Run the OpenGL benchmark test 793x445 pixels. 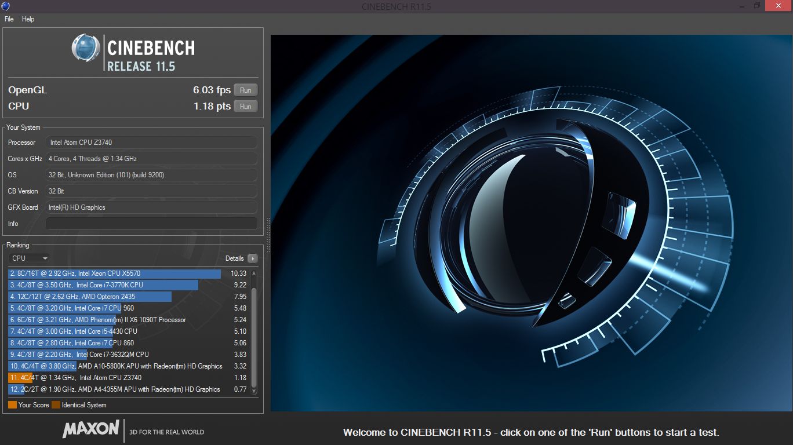coord(245,90)
